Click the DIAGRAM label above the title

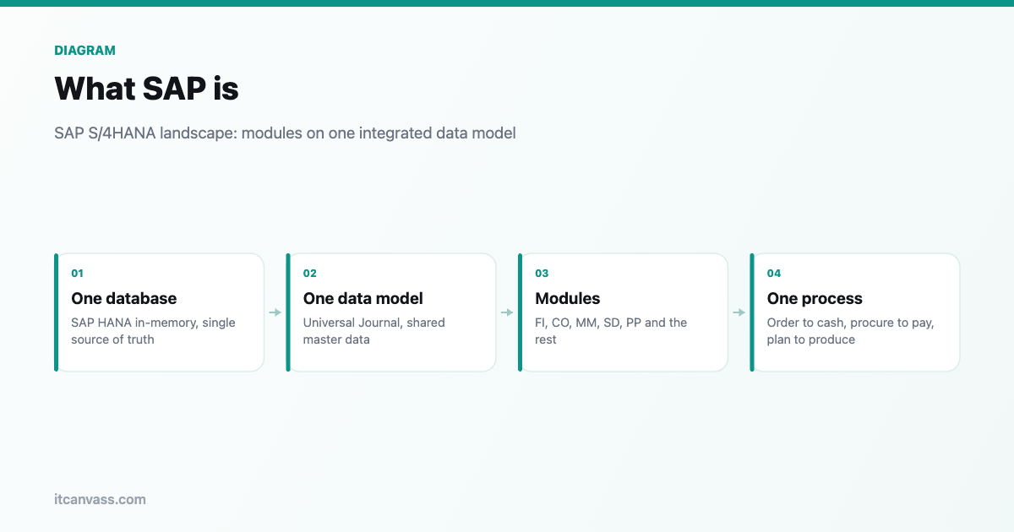[84, 51]
